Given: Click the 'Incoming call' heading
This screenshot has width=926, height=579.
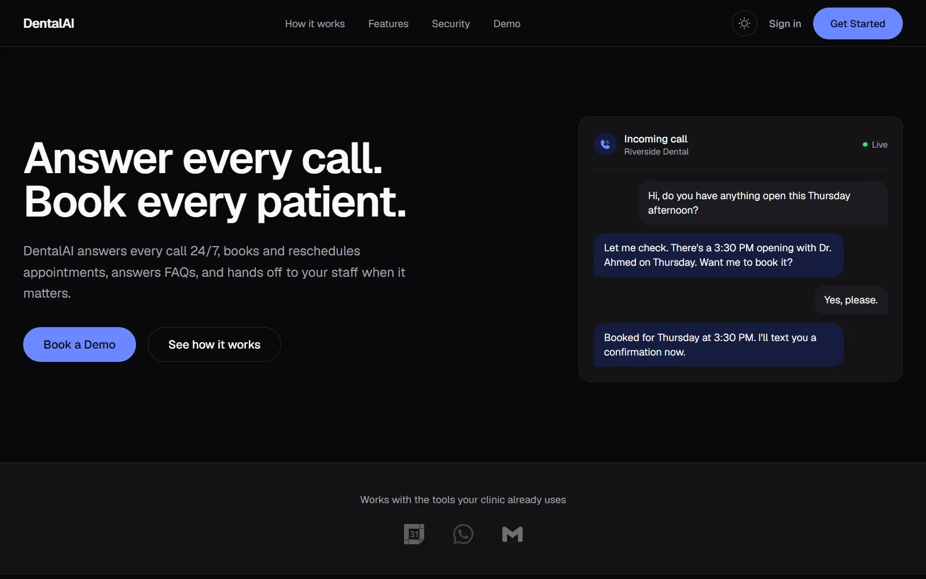Looking at the screenshot, I should click(x=656, y=139).
